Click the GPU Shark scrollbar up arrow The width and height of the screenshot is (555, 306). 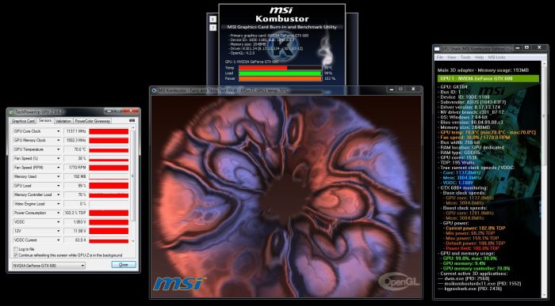pos(544,63)
